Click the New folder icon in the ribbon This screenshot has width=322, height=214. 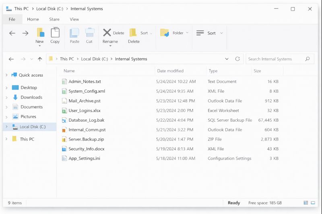coord(40,33)
